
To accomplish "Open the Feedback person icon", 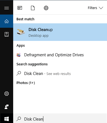I will (x=7, y=107).
